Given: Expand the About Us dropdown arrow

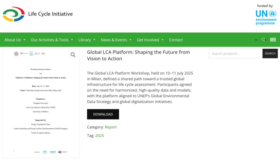Looking at the screenshot, I should [x=24, y=40].
